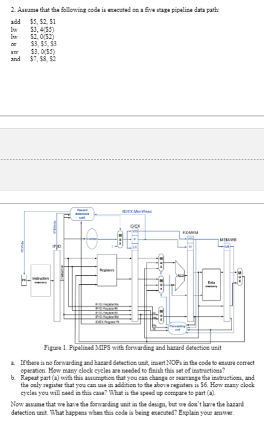Click the Registers block in the diagram
This screenshot has height=424, width=264.
coord(107,270)
